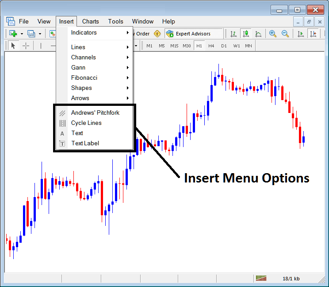Open the Charts menu
The height and width of the screenshot is (287, 329).
click(90, 21)
